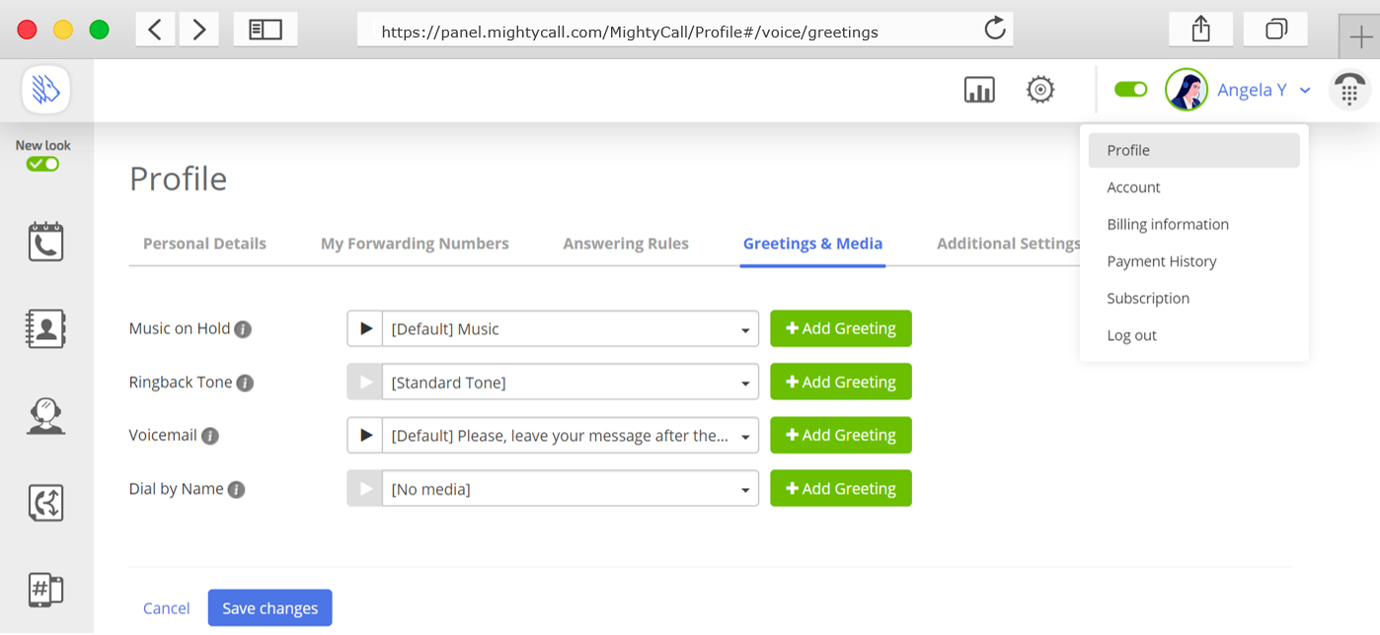The image size is (1380, 635).
Task: Click the Save changes button
Action: click(x=269, y=608)
